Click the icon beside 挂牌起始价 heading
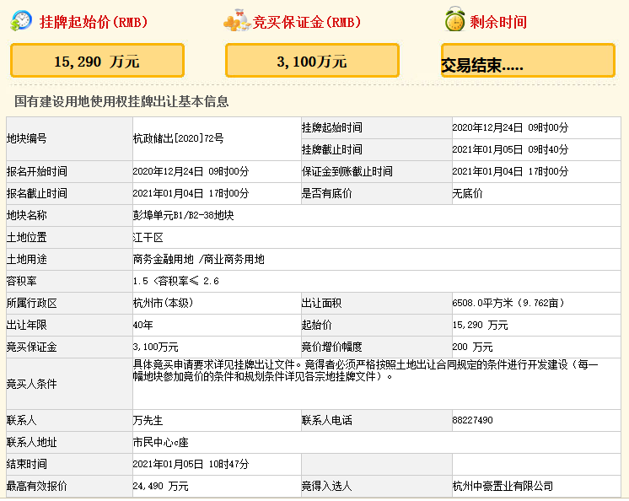 pos(21,21)
